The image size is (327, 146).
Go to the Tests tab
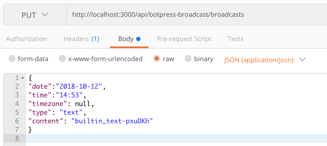[235, 39]
